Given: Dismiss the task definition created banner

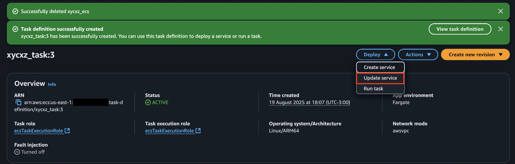Looking at the screenshot, I should (501, 29).
